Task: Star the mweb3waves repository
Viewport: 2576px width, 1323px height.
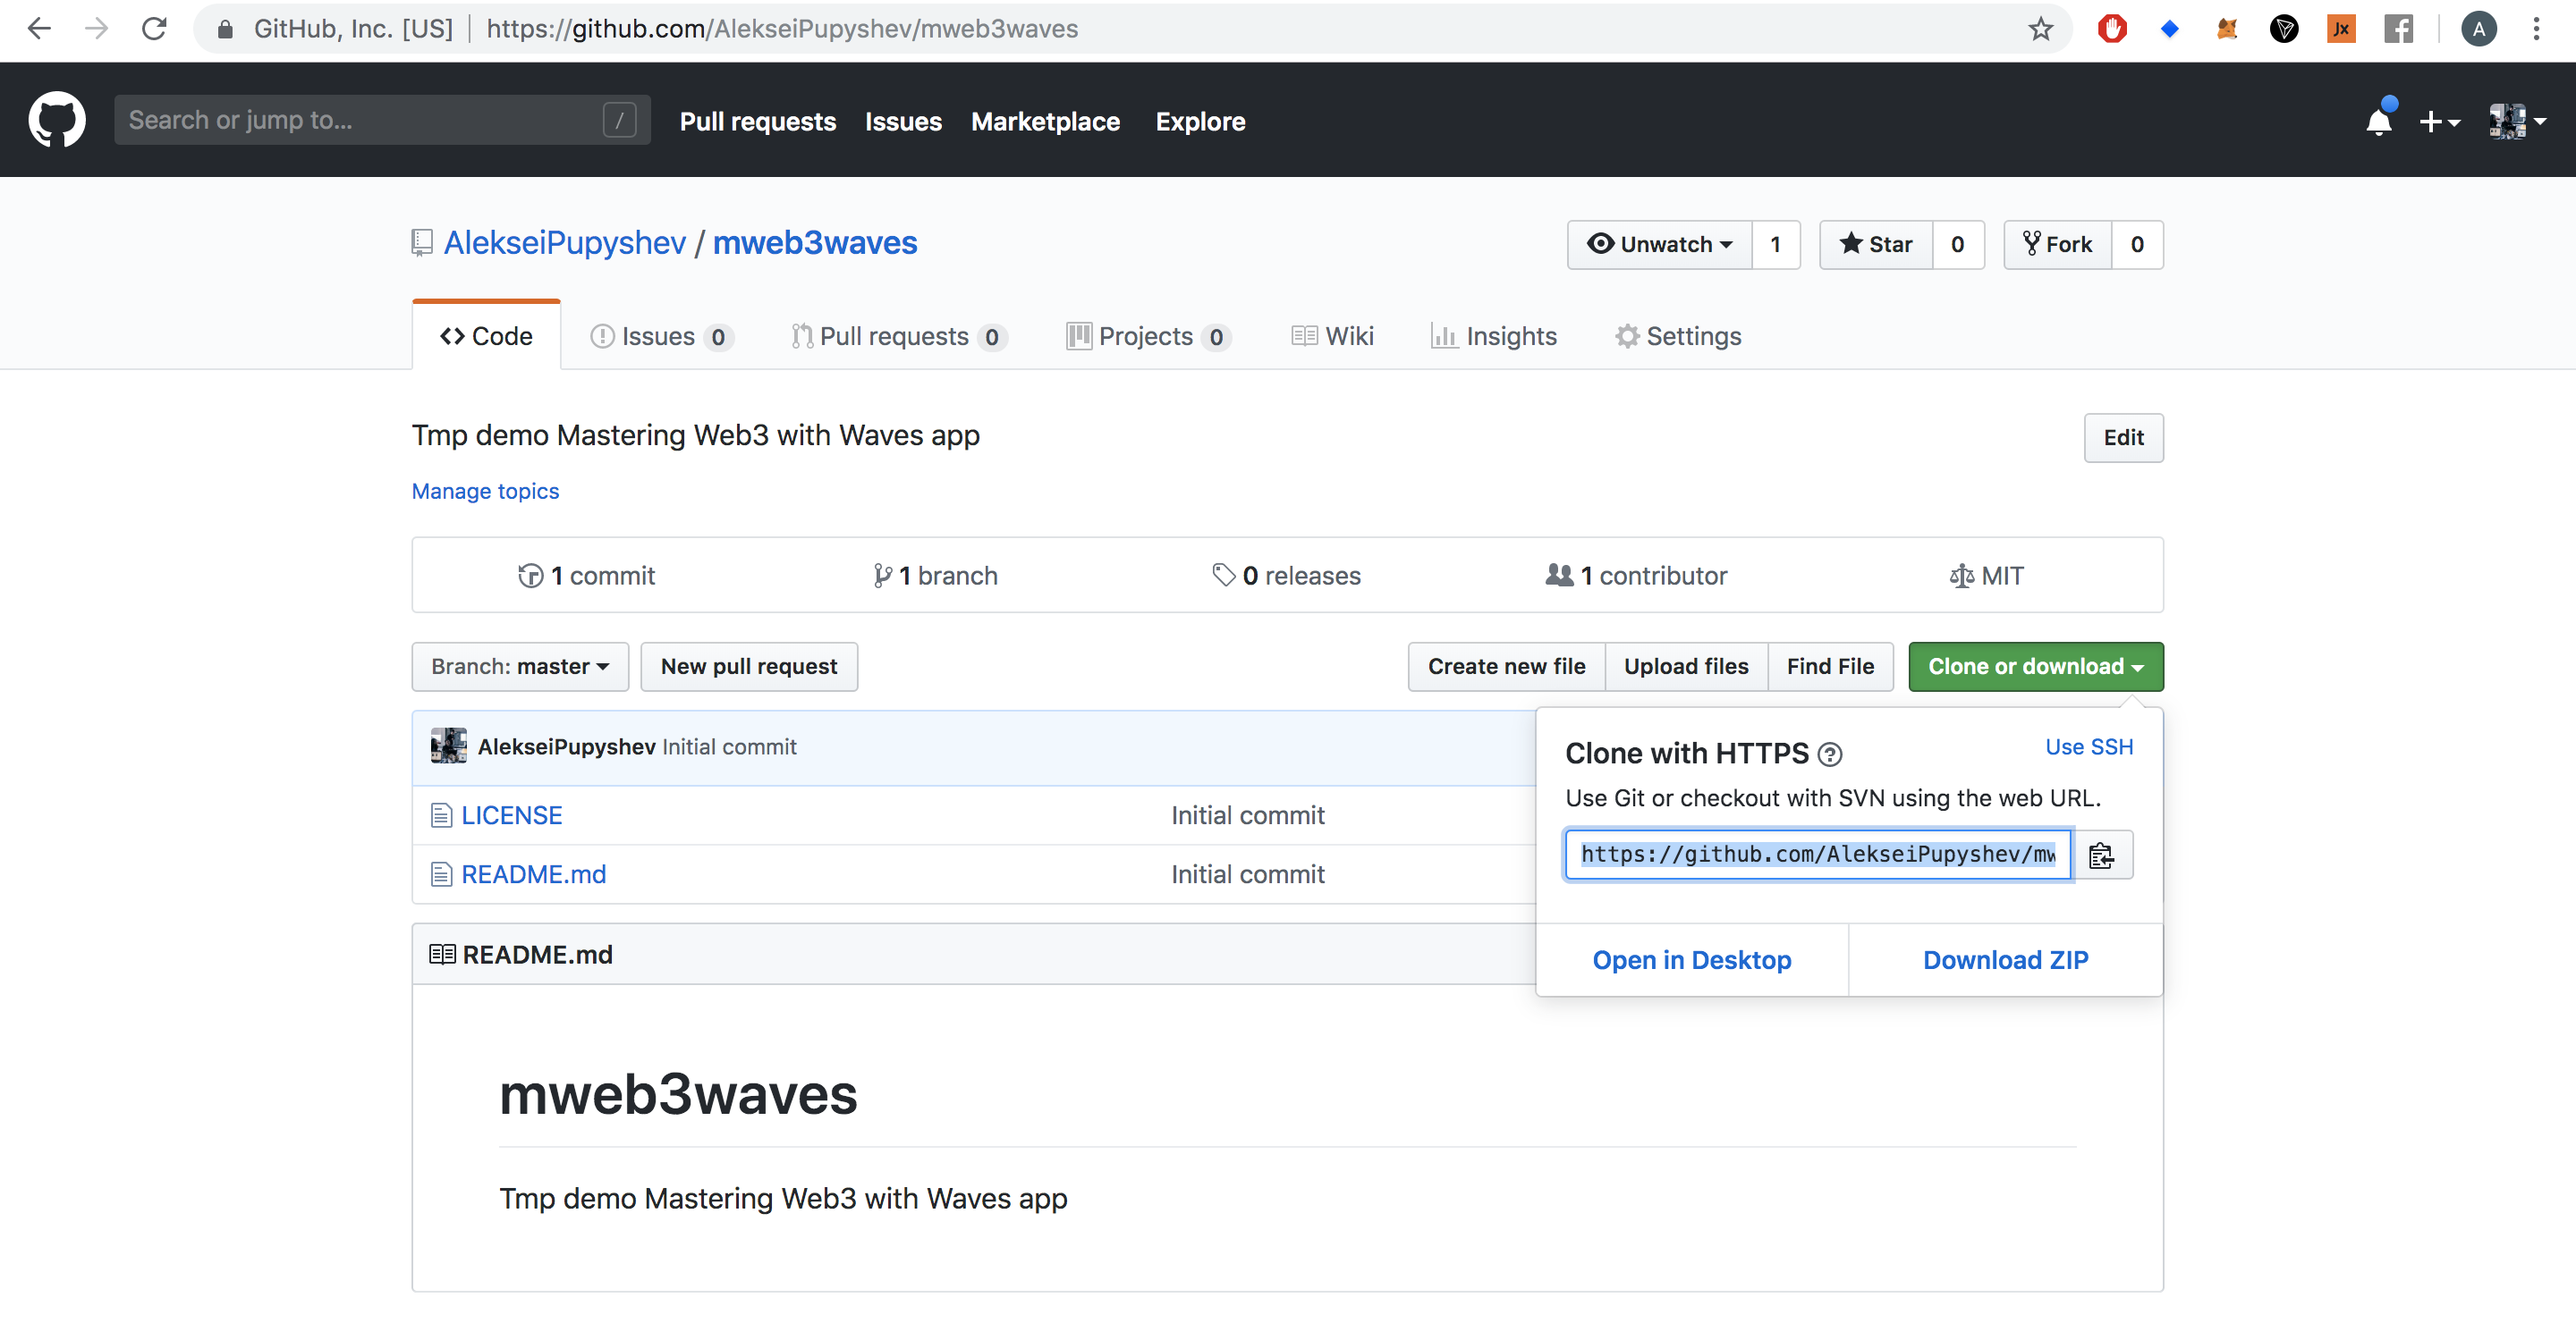Action: [1876, 245]
